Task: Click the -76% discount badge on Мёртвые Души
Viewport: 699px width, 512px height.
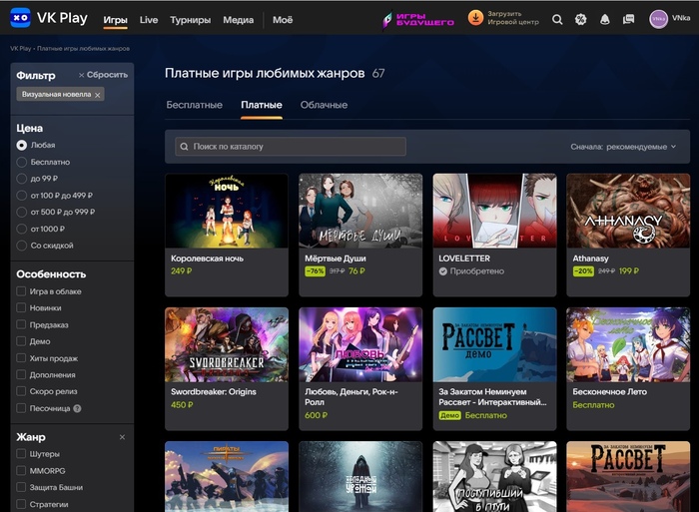Action: click(x=316, y=270)
